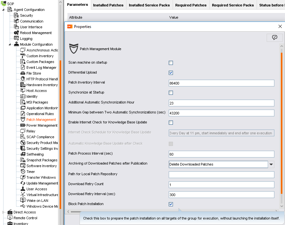Expand the Direct Access tree node
The height and width of the screenshot is (225, 285).
(x=4, y=212)
